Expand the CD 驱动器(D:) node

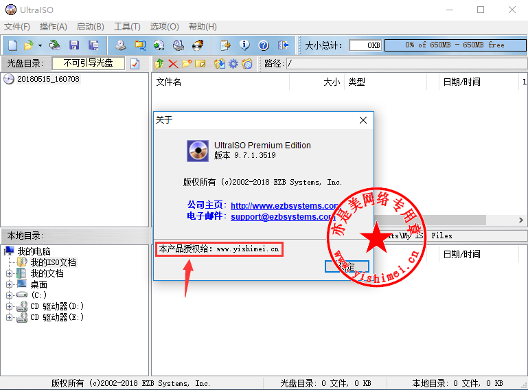(10, 306)
